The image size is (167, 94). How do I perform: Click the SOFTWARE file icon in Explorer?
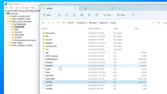(44, 79)
